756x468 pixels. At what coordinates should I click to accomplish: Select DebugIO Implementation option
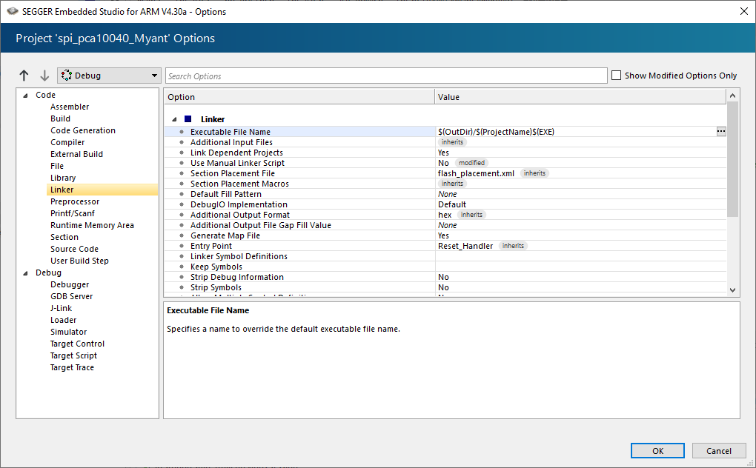[239, 204]
